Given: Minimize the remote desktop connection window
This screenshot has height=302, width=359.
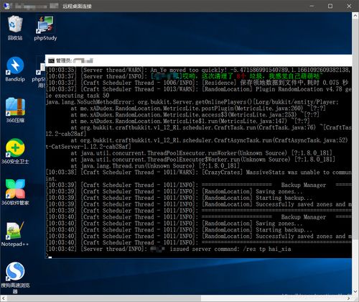Looking at the screenshot, I should point(312,6).
